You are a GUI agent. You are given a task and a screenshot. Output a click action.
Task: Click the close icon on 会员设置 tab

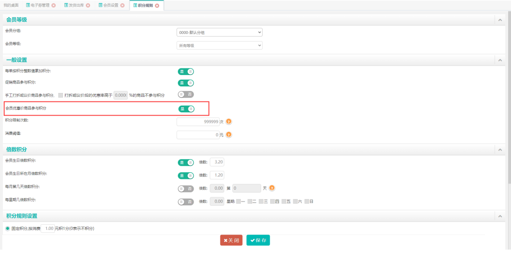coord(123,6)
